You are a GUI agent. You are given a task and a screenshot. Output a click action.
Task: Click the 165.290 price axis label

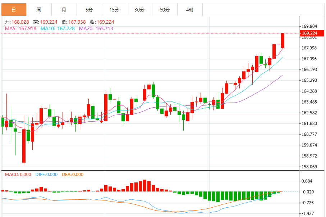click(309, 80)
